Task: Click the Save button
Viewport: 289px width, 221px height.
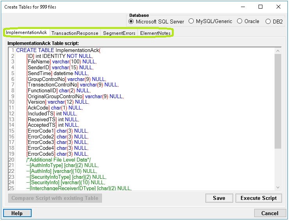Action: click(219, 198)
